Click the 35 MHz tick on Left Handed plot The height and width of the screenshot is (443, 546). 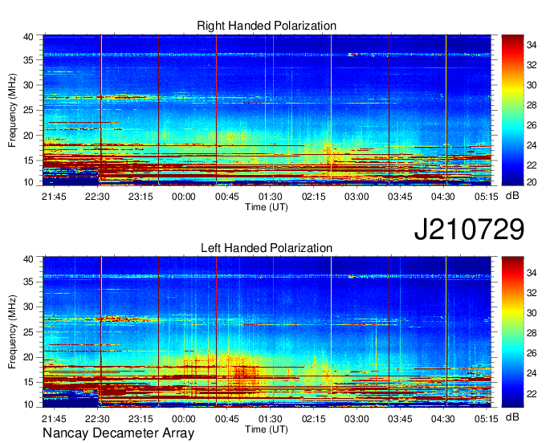pyautogui.click(x=28, y=282)
